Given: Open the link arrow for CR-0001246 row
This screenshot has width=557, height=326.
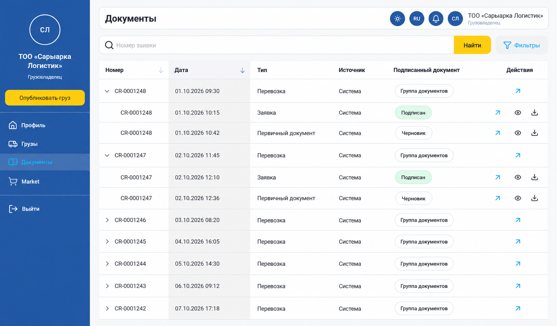Looking at the screenshot, I should pyautogui.click(x=518, y=220).
